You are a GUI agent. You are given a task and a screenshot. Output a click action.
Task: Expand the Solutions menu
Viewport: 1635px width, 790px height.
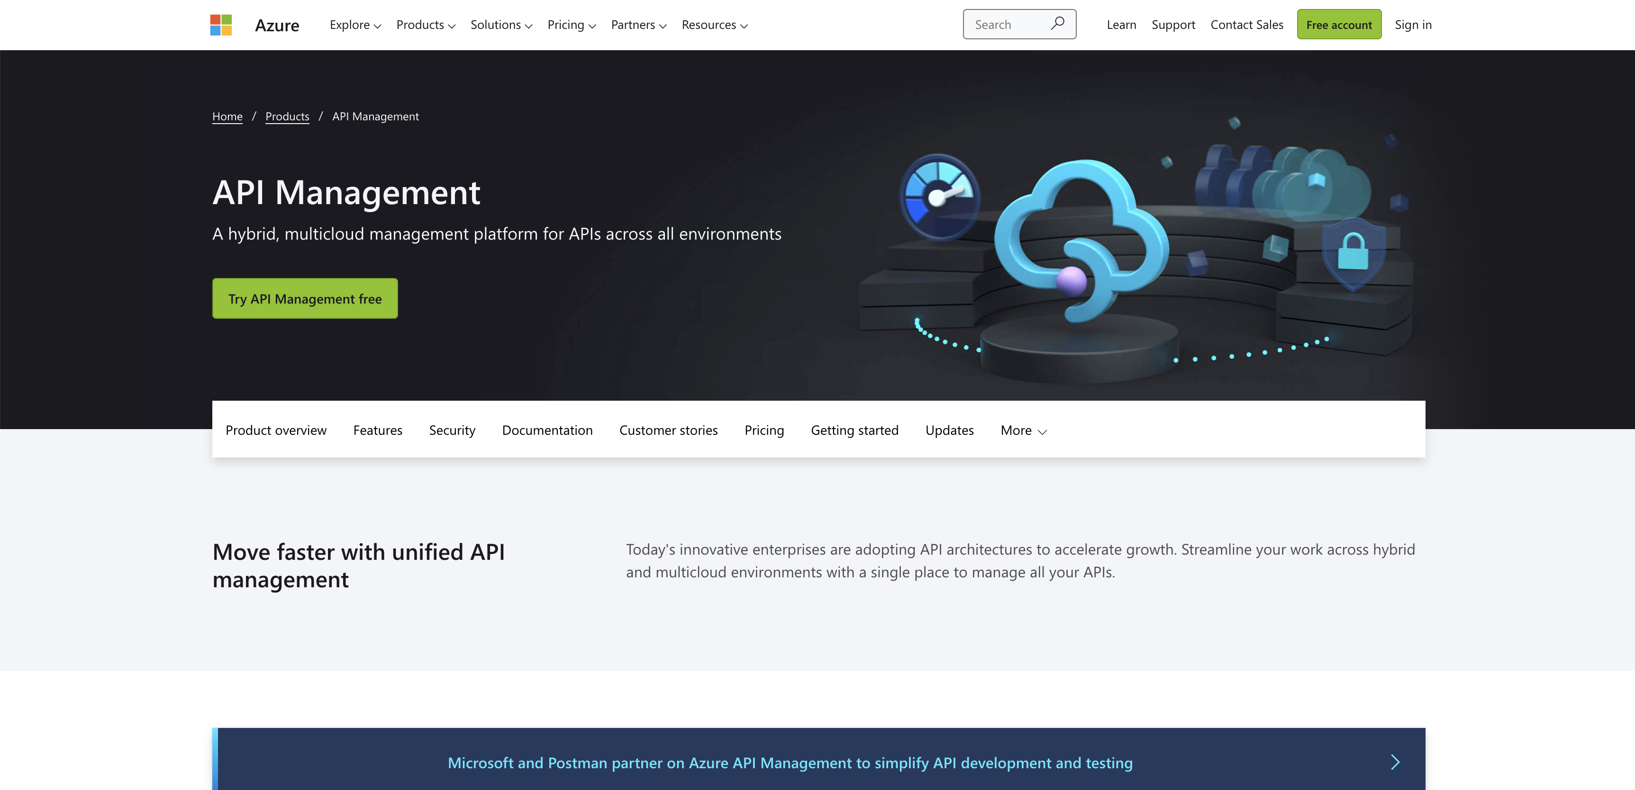click(x=501, y=25)
